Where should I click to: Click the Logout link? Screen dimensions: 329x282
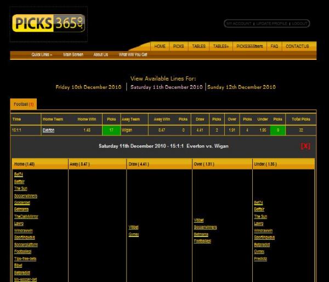click(x=299, y=24)
